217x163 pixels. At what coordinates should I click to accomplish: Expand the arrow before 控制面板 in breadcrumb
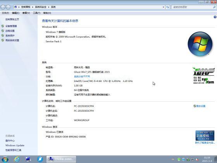point(19,7)
